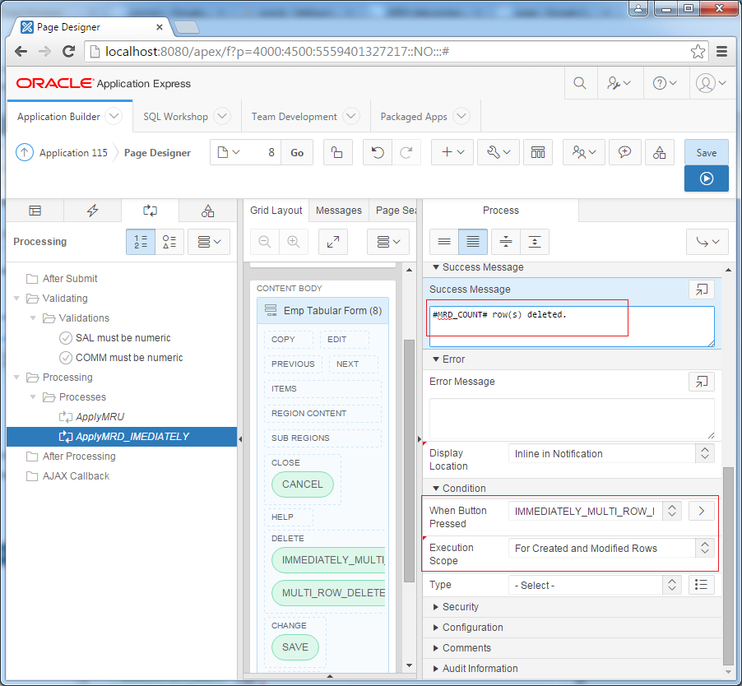Click the page number input field

coord(262,152)
